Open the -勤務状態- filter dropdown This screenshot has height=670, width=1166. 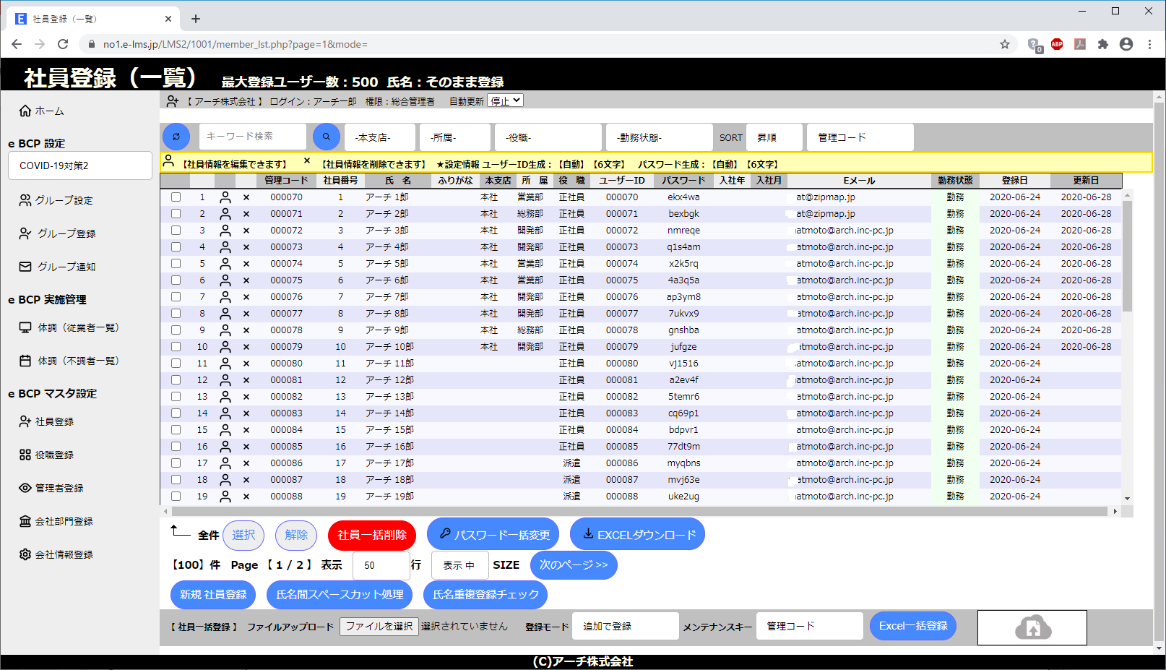coord(659,137)
